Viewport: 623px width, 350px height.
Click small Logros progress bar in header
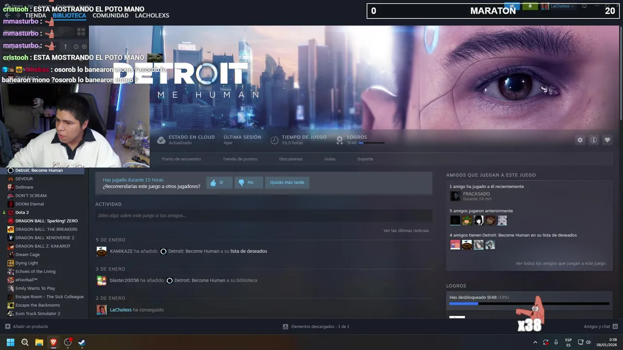click(x=371, y=143)
